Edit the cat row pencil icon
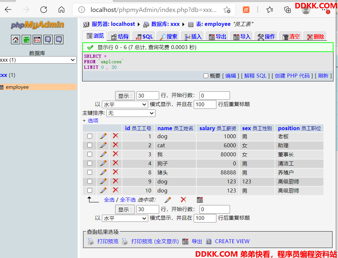338x258 pixels. pyautogui.click(x=103, y=145)
